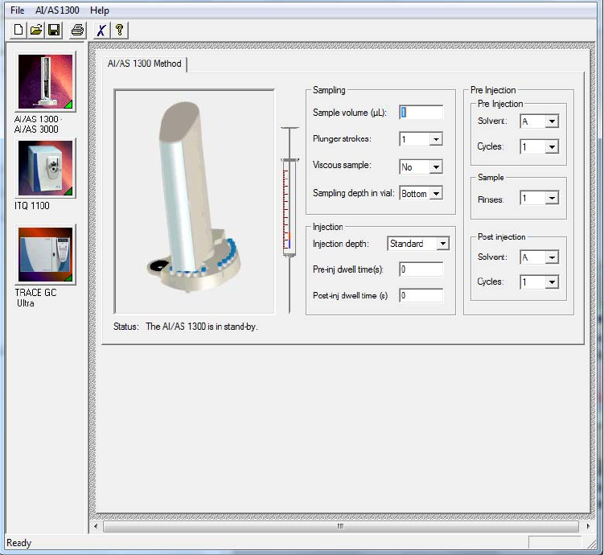The height and width of the screenshot is (555, 604).
Task: Click the Post-inj dwell time field
Action: (x=421, y=295)
